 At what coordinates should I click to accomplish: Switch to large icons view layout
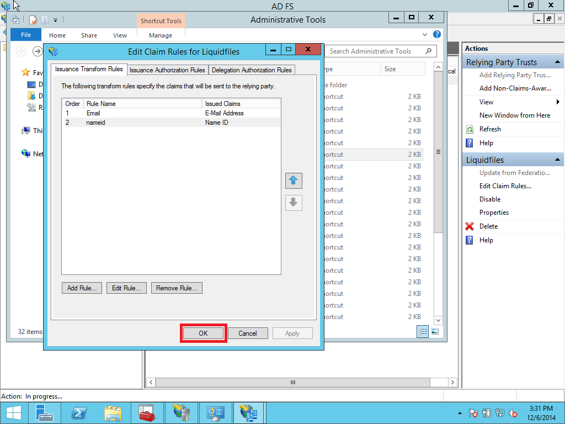[435, 331]
